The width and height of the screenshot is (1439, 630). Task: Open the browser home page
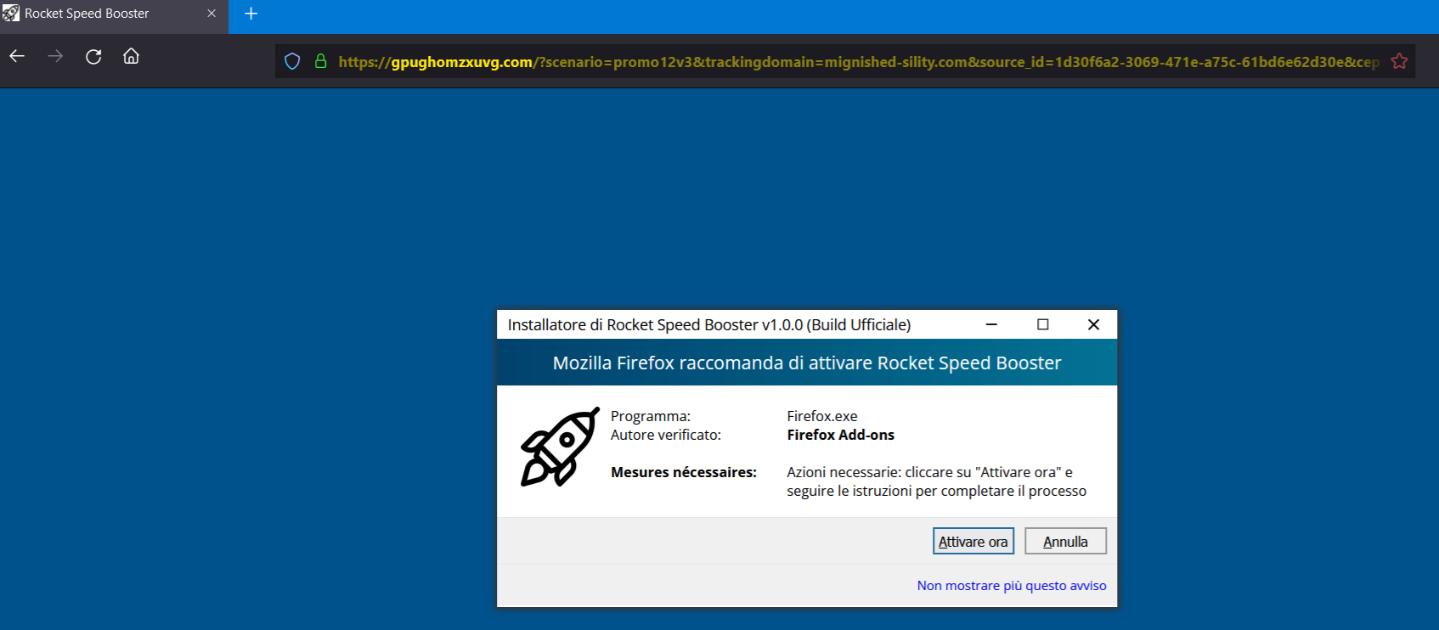pyautogui.click(x=131, y=56)
